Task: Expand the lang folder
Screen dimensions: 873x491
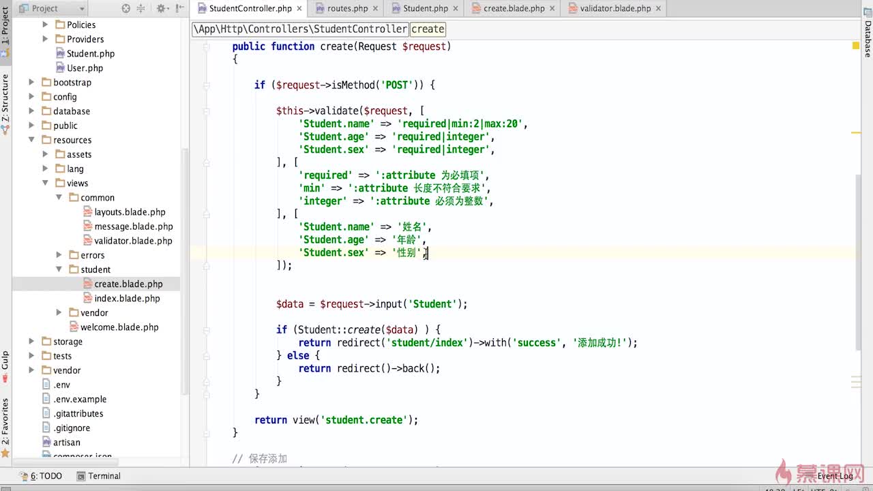Action: (45, 168)
